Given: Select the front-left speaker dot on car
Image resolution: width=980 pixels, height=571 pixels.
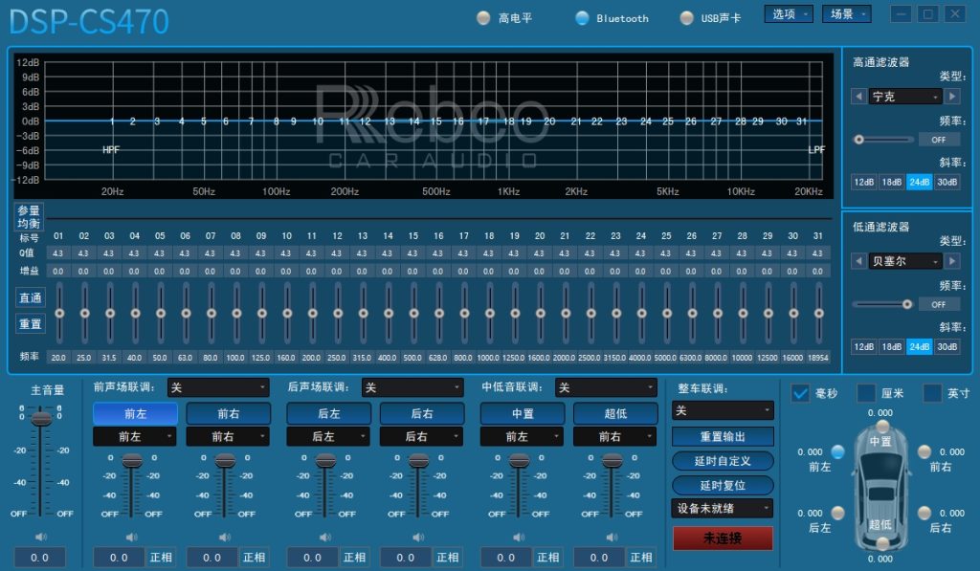Looking at the screenshot, I should 837,451.
